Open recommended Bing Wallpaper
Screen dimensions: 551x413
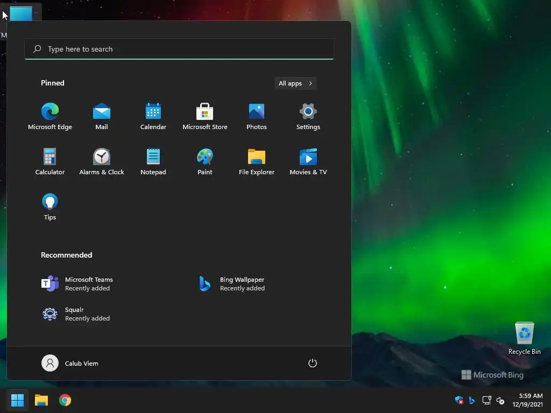pyautogui.click(x=232, y=284)
